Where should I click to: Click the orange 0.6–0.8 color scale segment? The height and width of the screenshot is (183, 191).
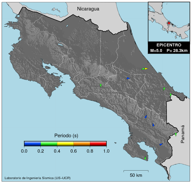point(82,144)
